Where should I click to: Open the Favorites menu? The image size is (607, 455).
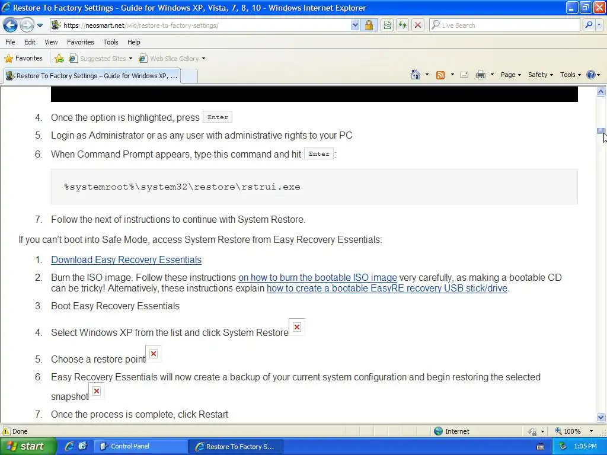click(x=81, y=42)
